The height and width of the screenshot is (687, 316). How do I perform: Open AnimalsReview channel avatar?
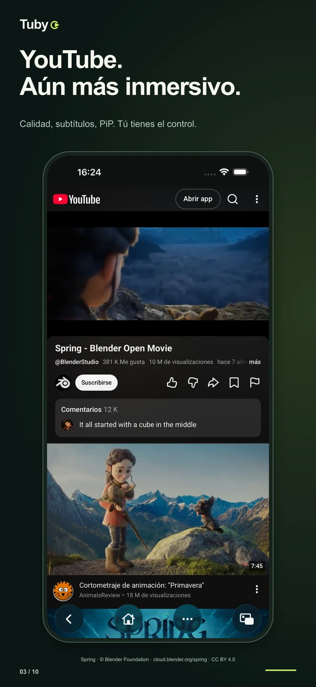(63, 591)
